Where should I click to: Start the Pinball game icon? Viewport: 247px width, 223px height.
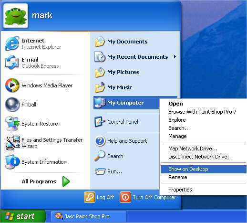[x=12, y=105]
